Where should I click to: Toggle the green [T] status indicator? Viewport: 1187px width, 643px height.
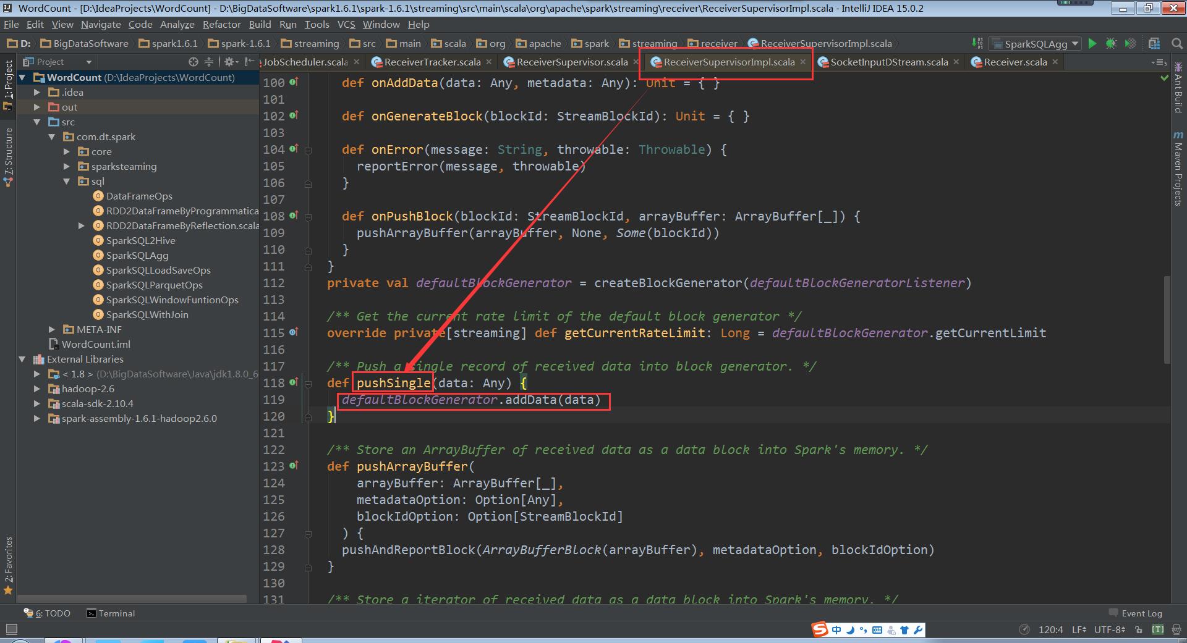[1157, 629]
